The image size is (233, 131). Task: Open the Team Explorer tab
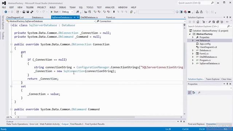tap(213, 79)
